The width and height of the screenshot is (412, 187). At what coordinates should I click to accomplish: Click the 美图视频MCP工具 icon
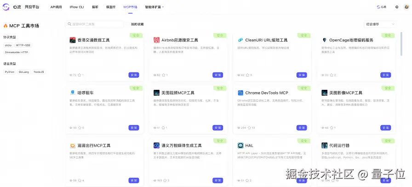(x=157, y=93)
